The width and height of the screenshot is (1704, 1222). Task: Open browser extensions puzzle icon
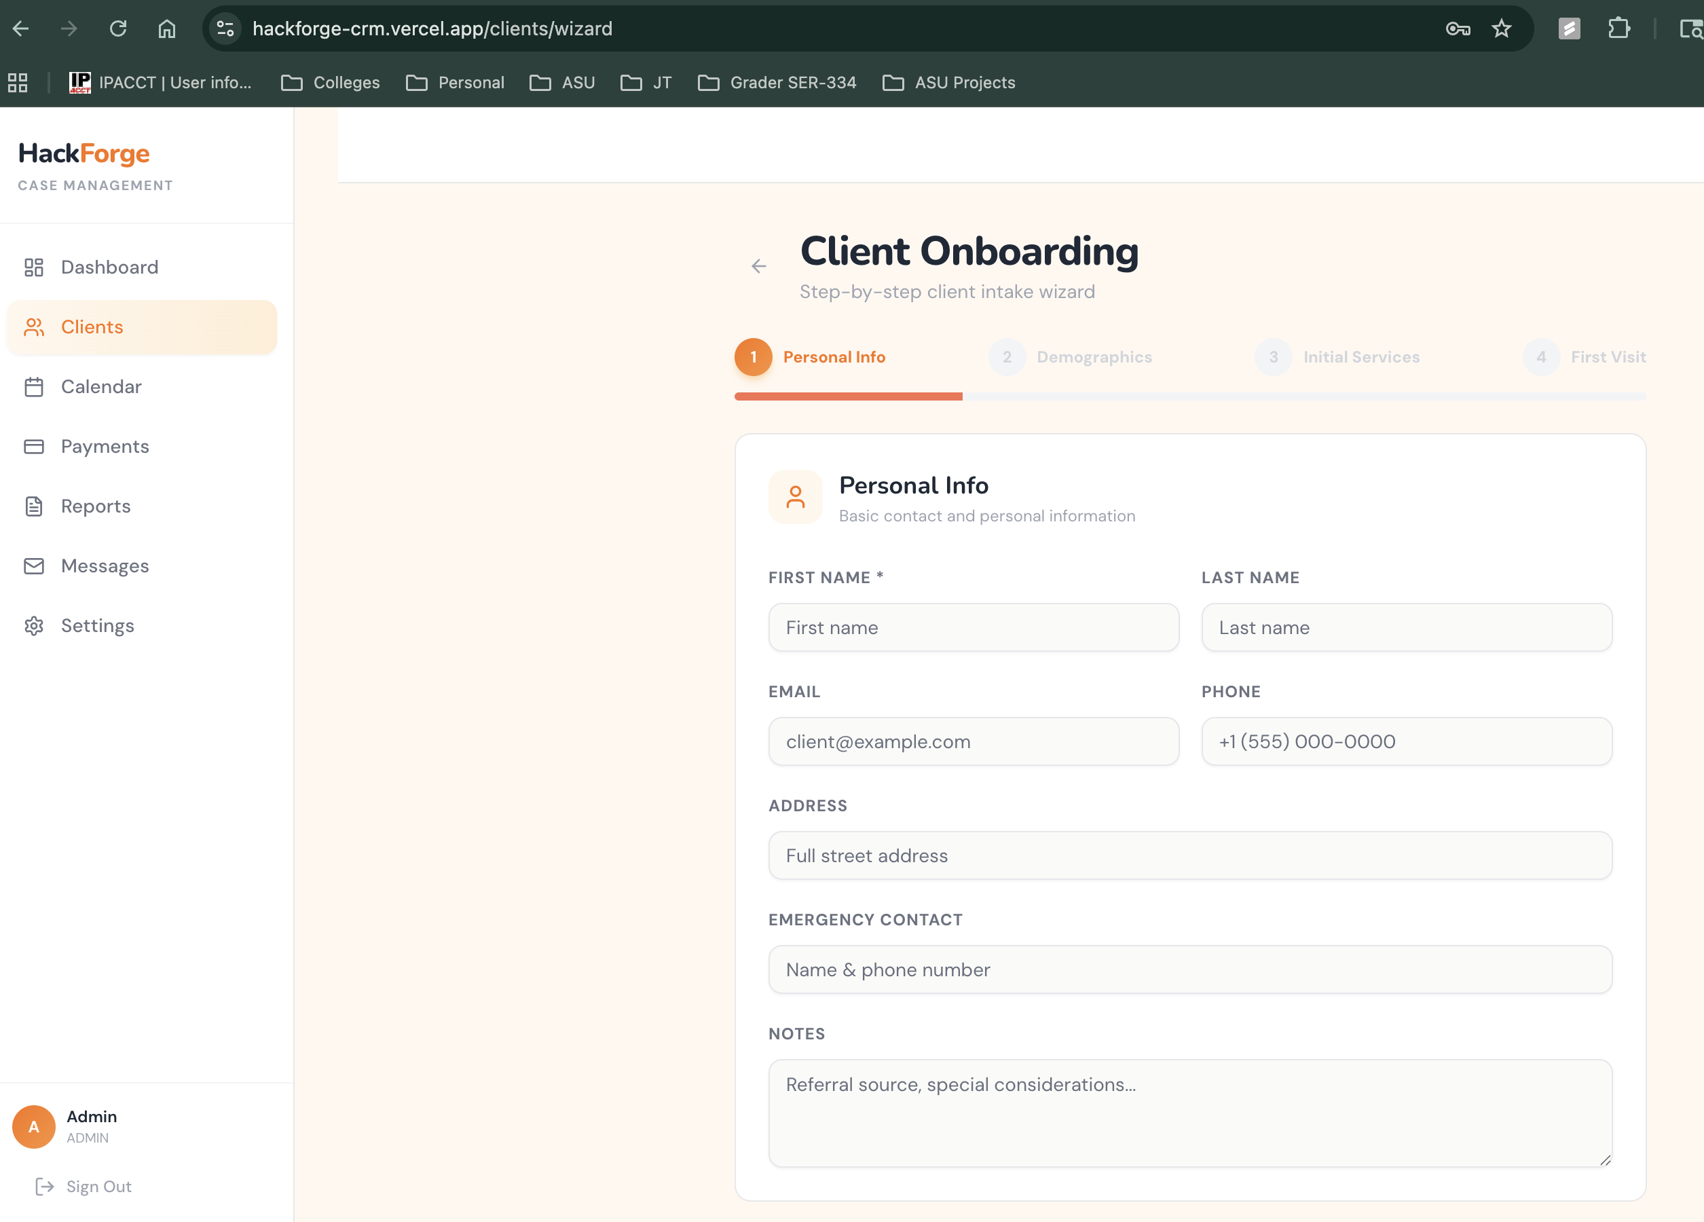pos(1618,29)
